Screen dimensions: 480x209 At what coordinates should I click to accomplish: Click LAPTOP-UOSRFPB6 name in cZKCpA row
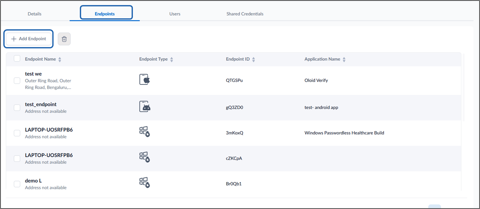point(49,155)
